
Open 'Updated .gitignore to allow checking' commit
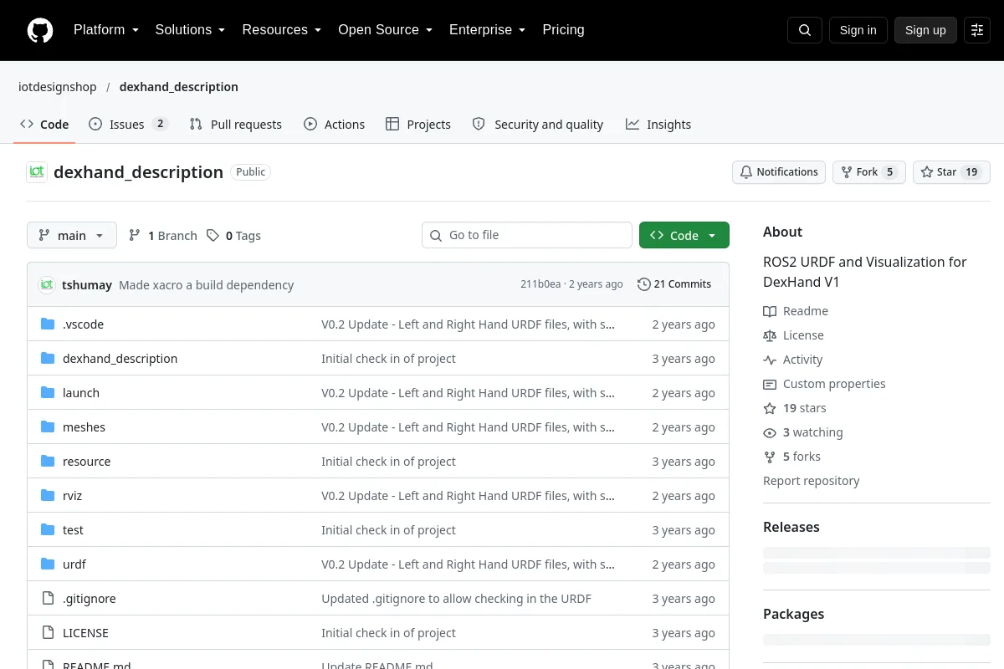click(x=456, y=599)
